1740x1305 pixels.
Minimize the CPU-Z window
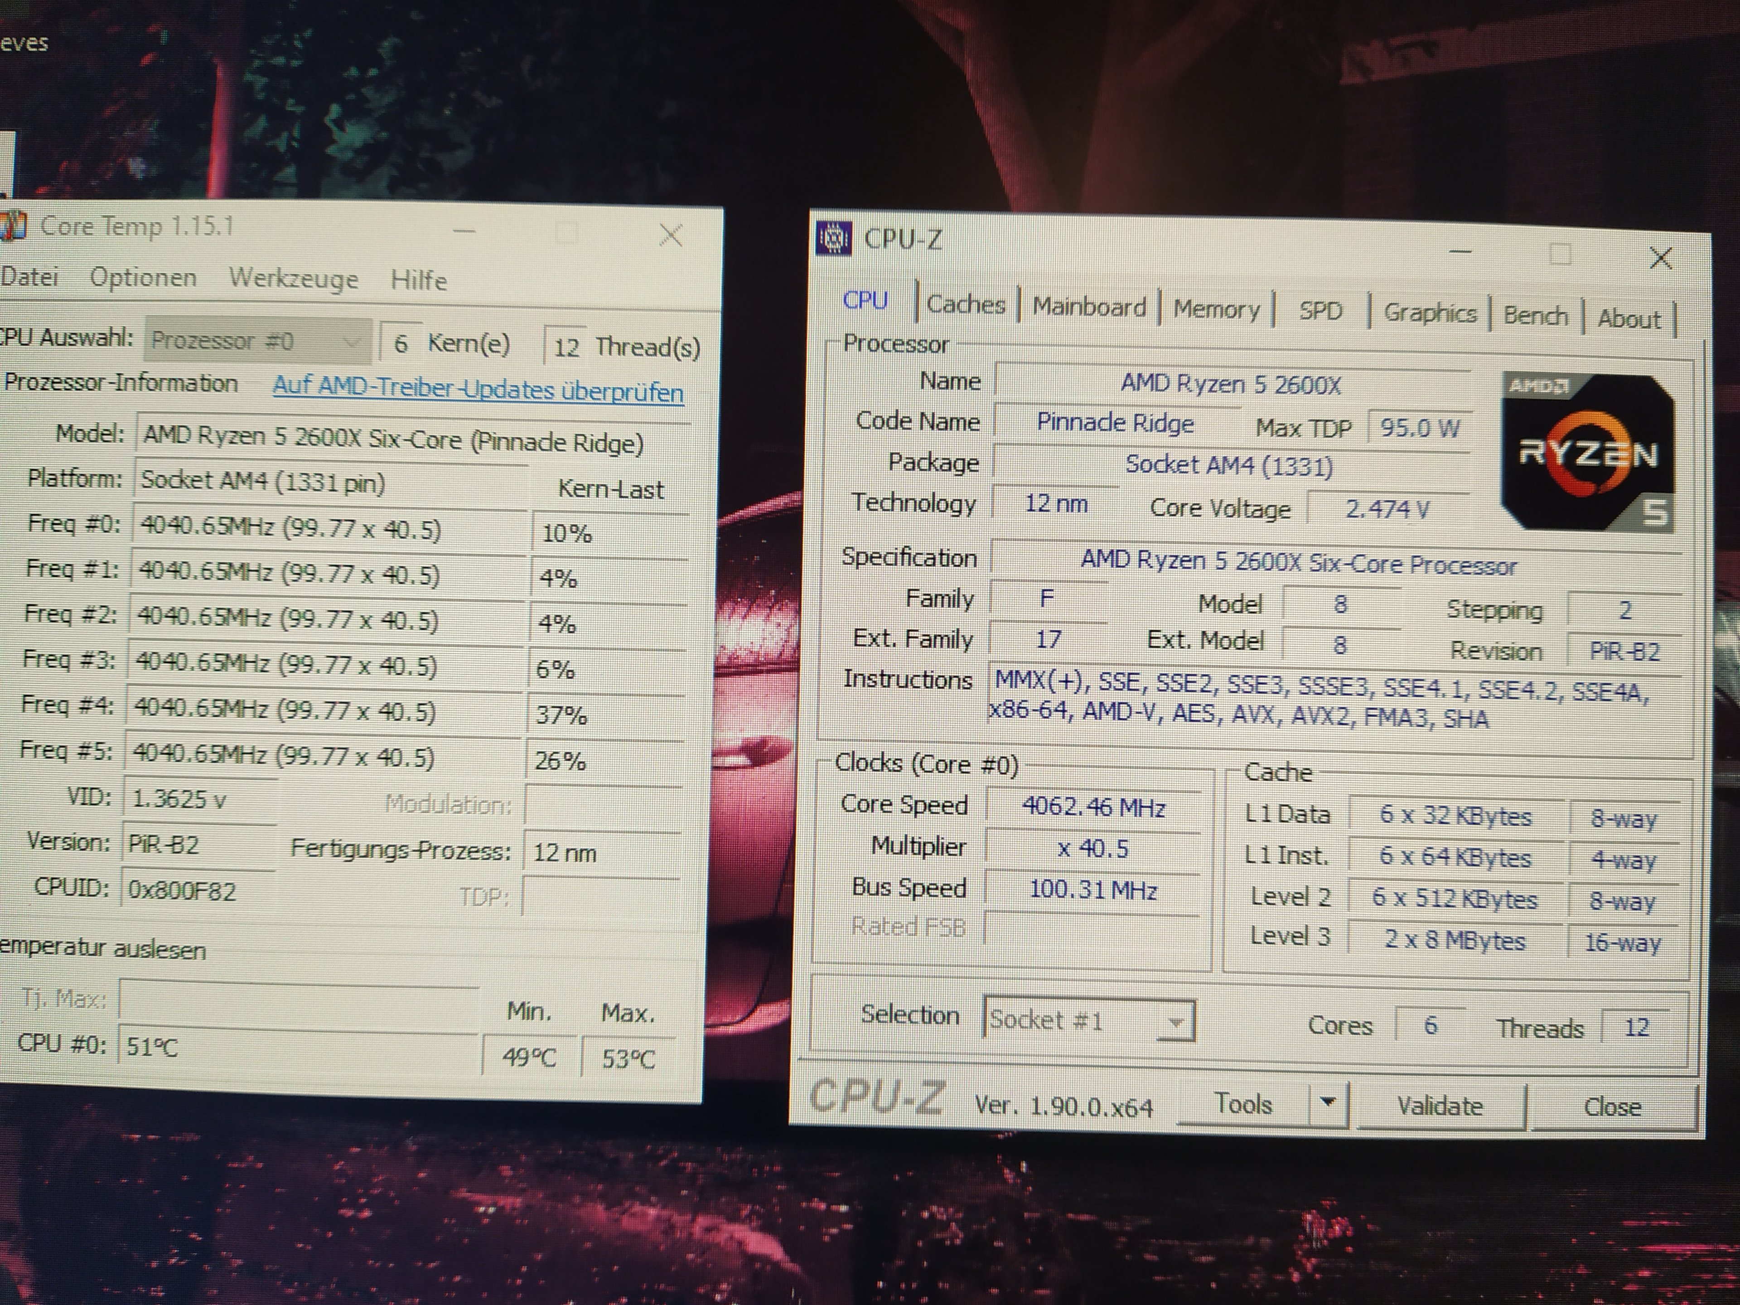click(1460, 252)
